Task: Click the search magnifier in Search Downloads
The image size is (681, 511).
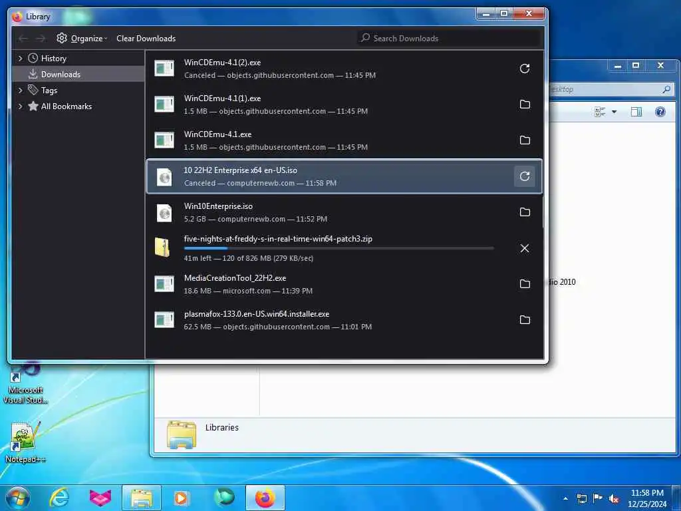Action: point(366,38)
